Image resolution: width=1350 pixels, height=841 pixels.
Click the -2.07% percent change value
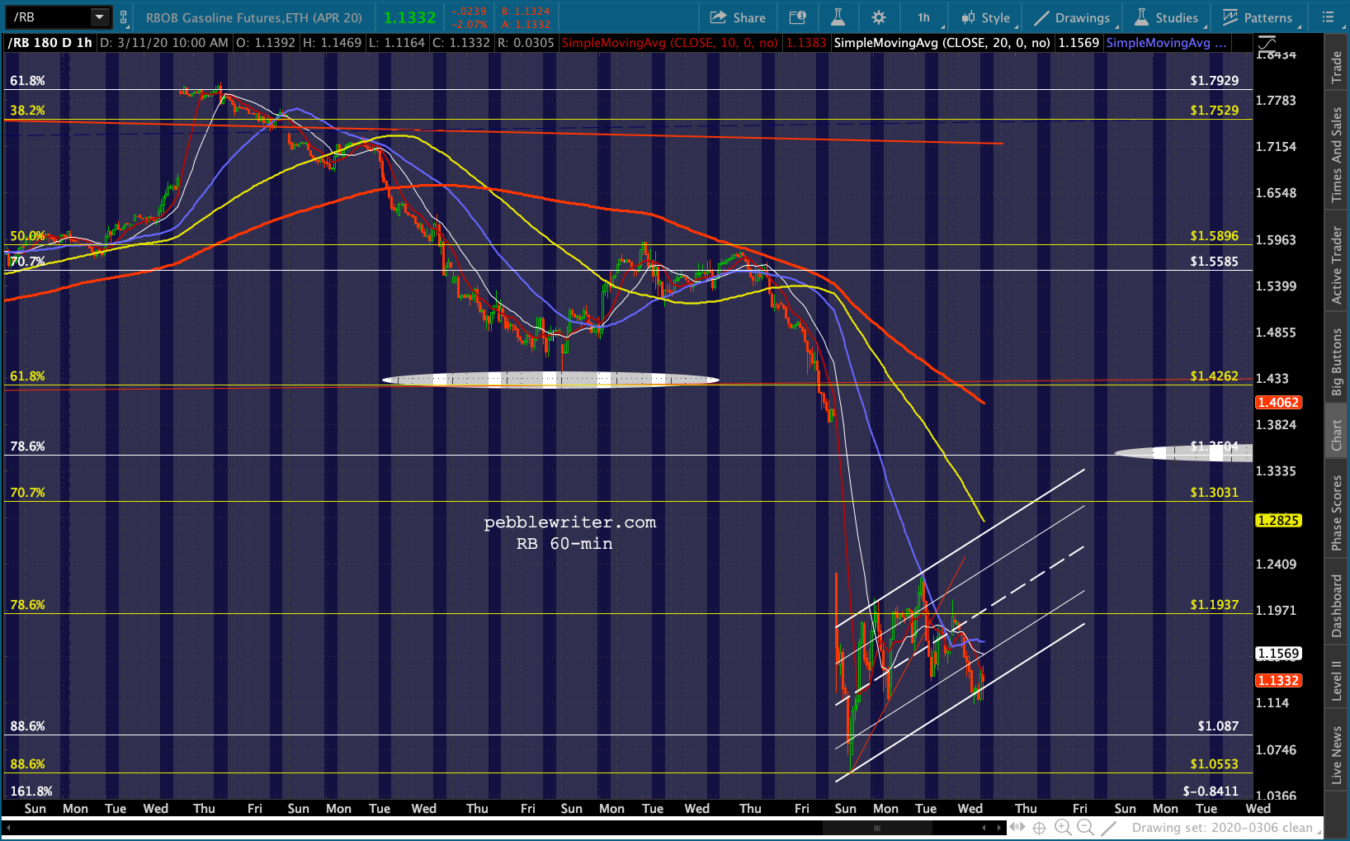click(469, 24)
